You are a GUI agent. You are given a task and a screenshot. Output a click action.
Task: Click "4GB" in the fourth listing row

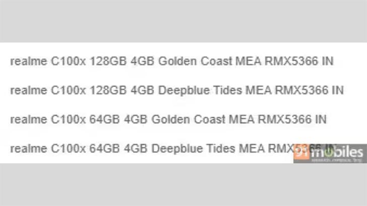(x=137, y=149)
